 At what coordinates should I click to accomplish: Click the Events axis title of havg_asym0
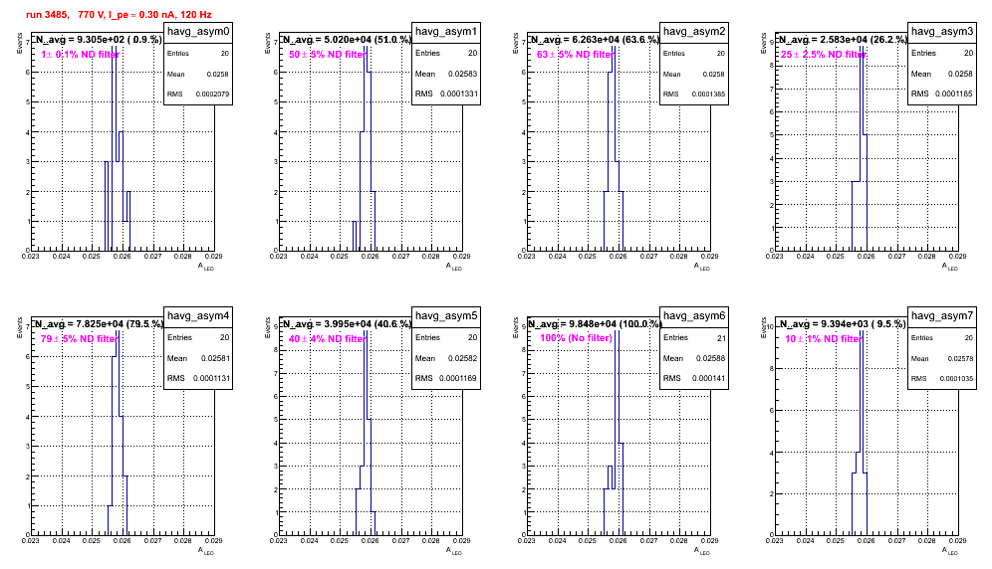click(20, 43)
